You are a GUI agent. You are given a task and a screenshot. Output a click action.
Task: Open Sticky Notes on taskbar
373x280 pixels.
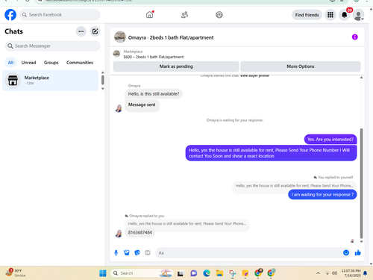(245, 273)
